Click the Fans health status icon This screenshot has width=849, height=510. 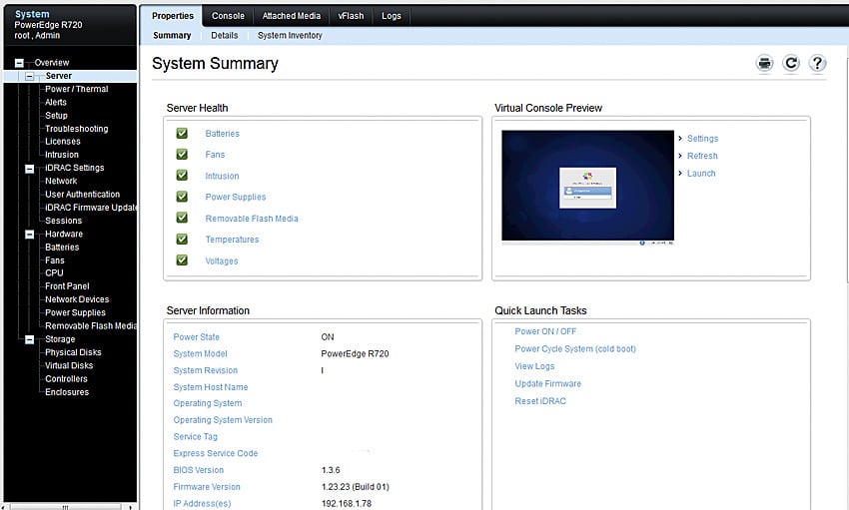point(182,154)
